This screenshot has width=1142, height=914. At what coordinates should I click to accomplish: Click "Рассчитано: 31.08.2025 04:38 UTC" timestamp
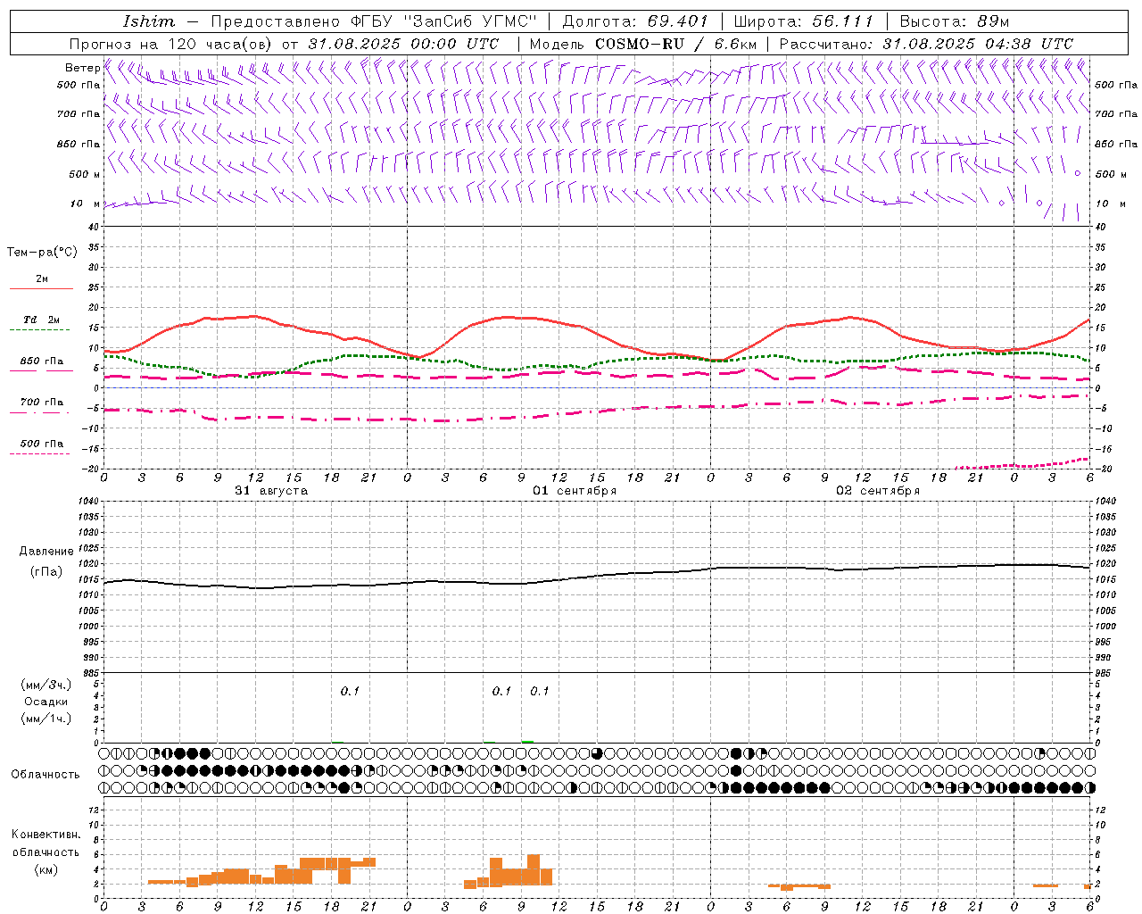(926, 44)
